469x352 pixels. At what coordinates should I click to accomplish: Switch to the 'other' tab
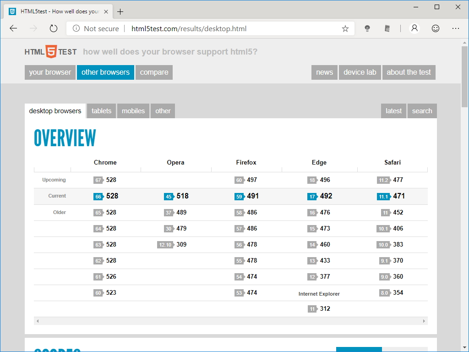click(x=163, y=111)
